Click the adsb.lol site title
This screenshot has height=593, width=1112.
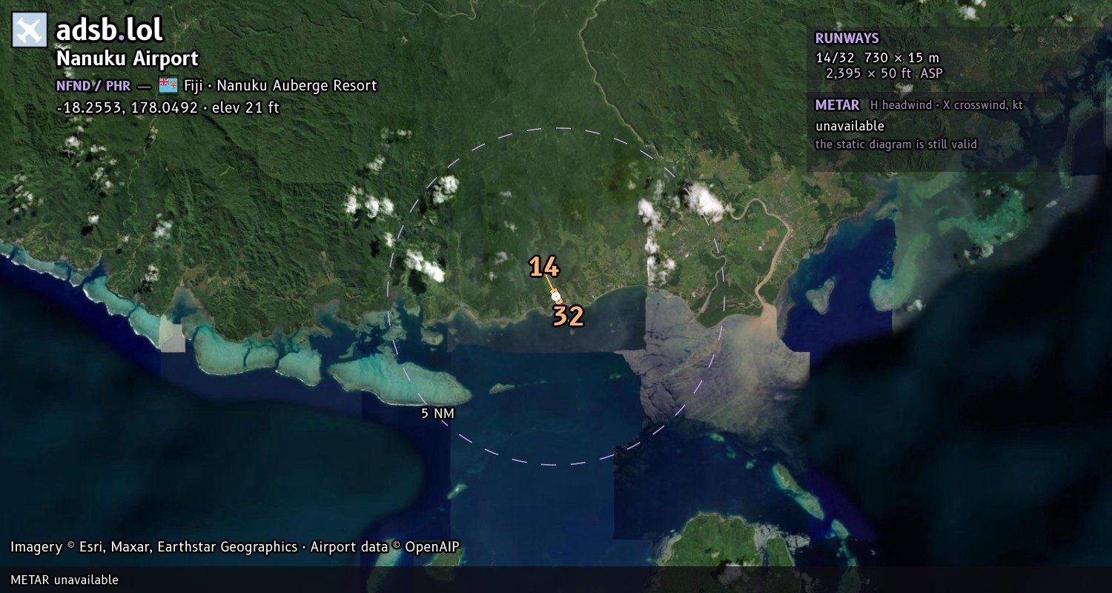[x=110, y=30]
